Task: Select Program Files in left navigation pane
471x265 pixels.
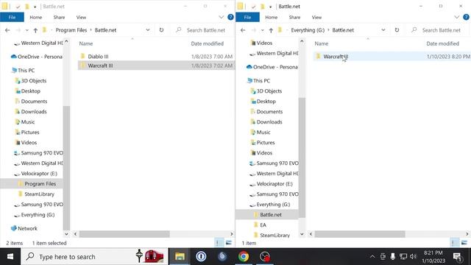Action: pyautogui.click(x=32, y=183)
